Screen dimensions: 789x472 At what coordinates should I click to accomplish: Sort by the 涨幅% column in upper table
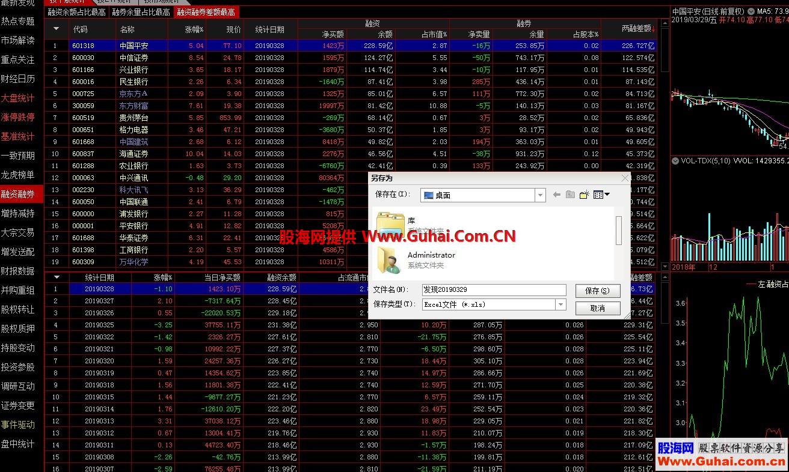[194, 29]
